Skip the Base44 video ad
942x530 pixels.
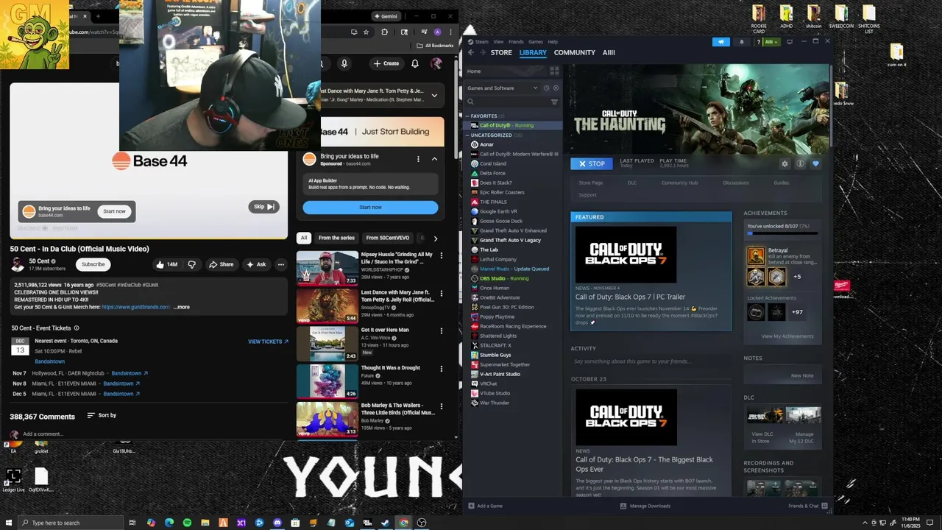click(x=263, y=207)
